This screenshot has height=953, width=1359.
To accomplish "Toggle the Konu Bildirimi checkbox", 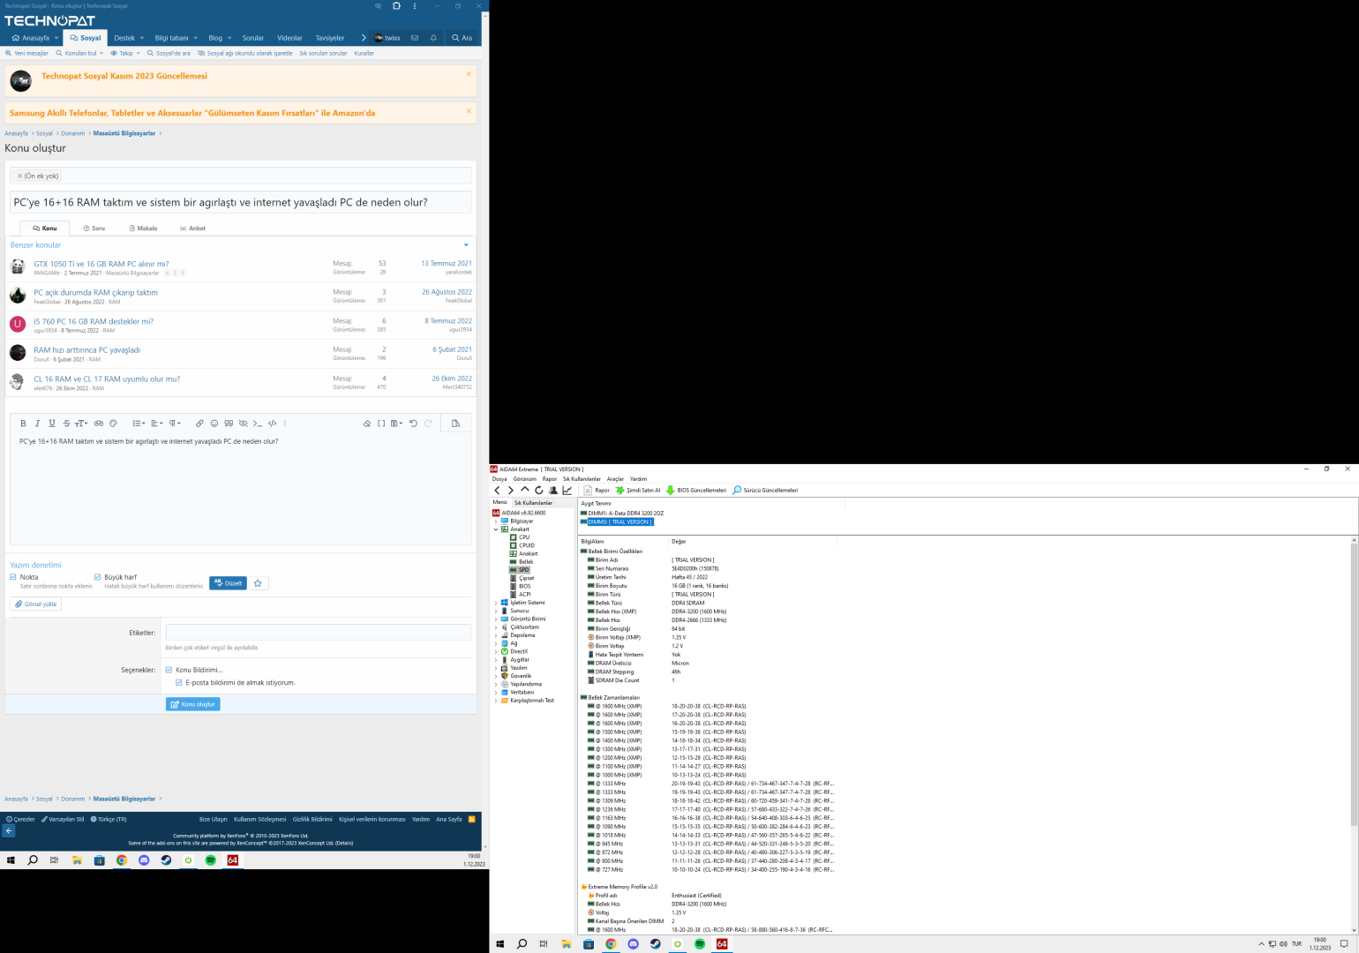I will point(169,670).
